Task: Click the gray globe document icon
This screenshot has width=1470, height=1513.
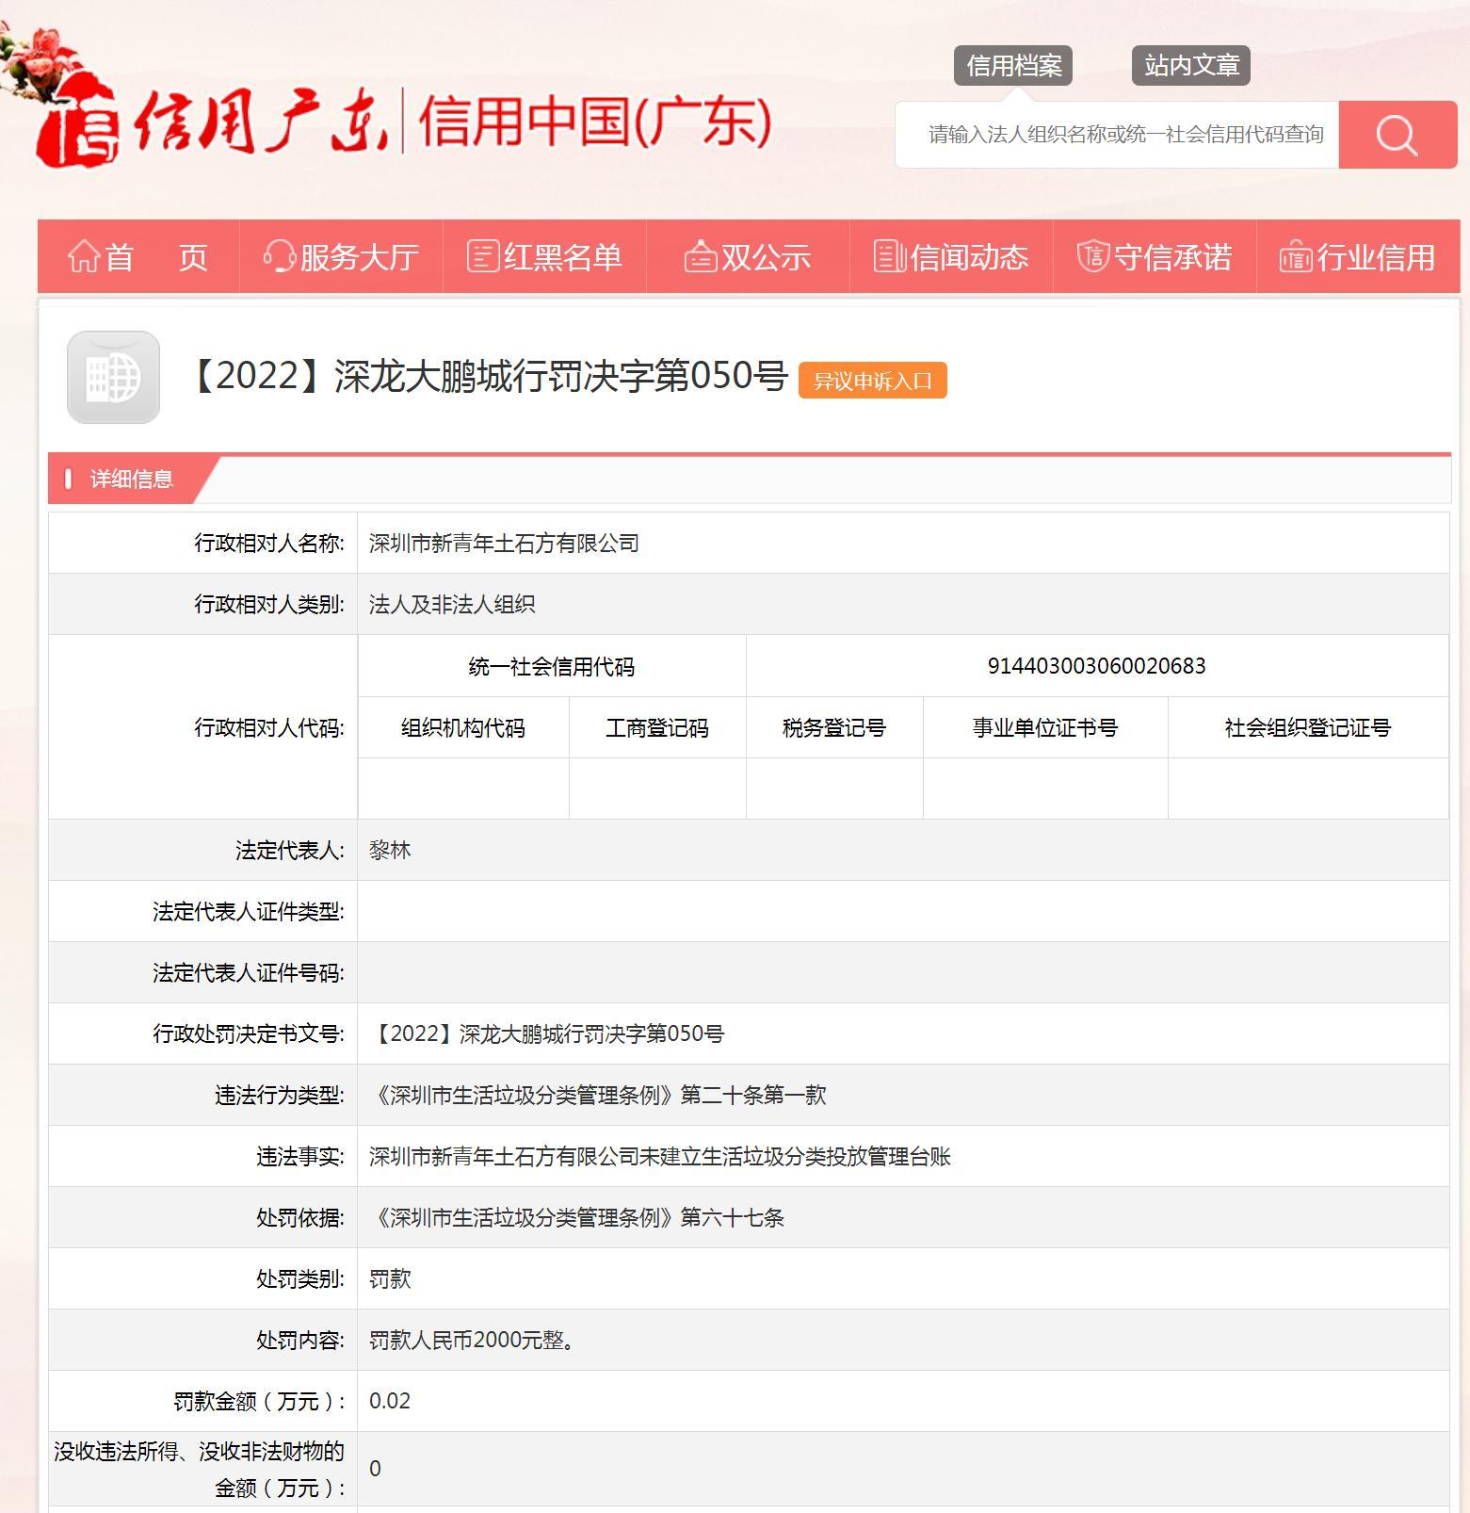Action: point(113,377)
